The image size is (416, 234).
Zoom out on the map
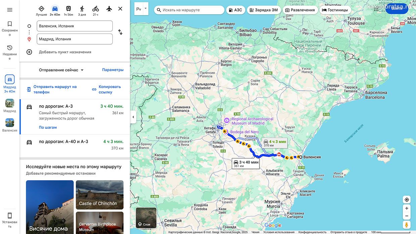[x=407, y=216]
